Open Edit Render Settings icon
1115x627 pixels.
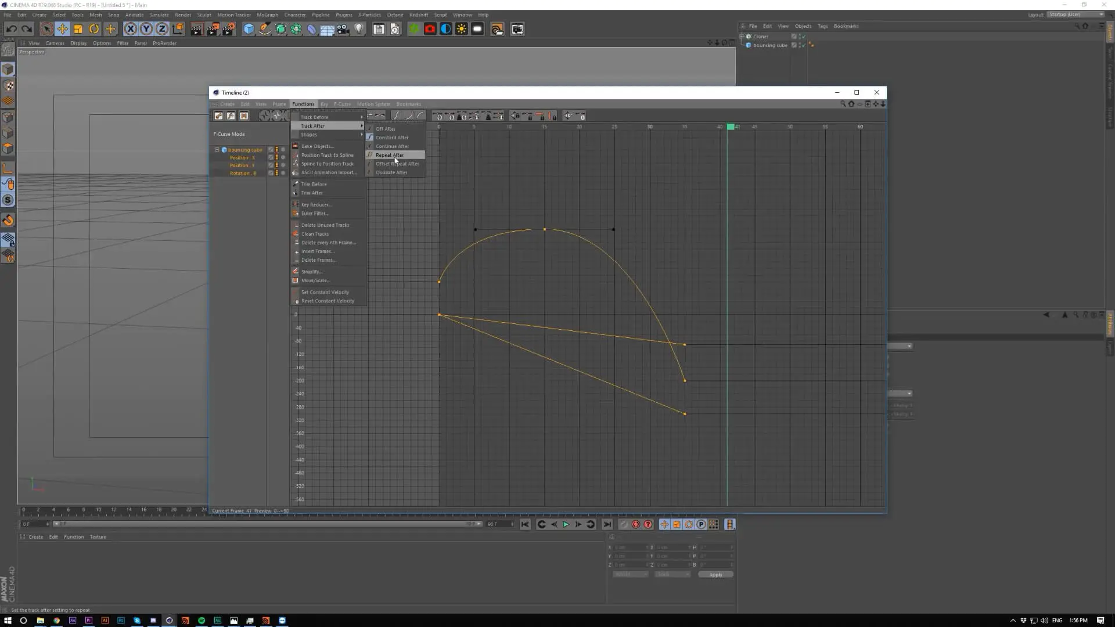(x=229, y=29)
